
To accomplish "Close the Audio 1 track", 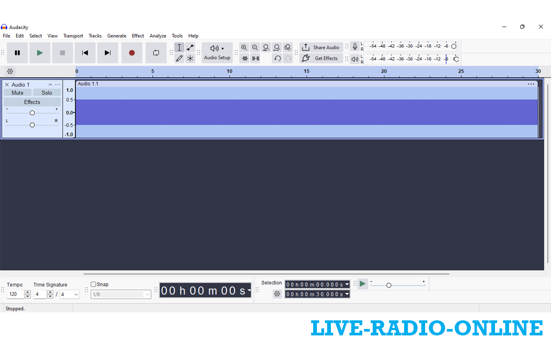I will pos(6,84).
